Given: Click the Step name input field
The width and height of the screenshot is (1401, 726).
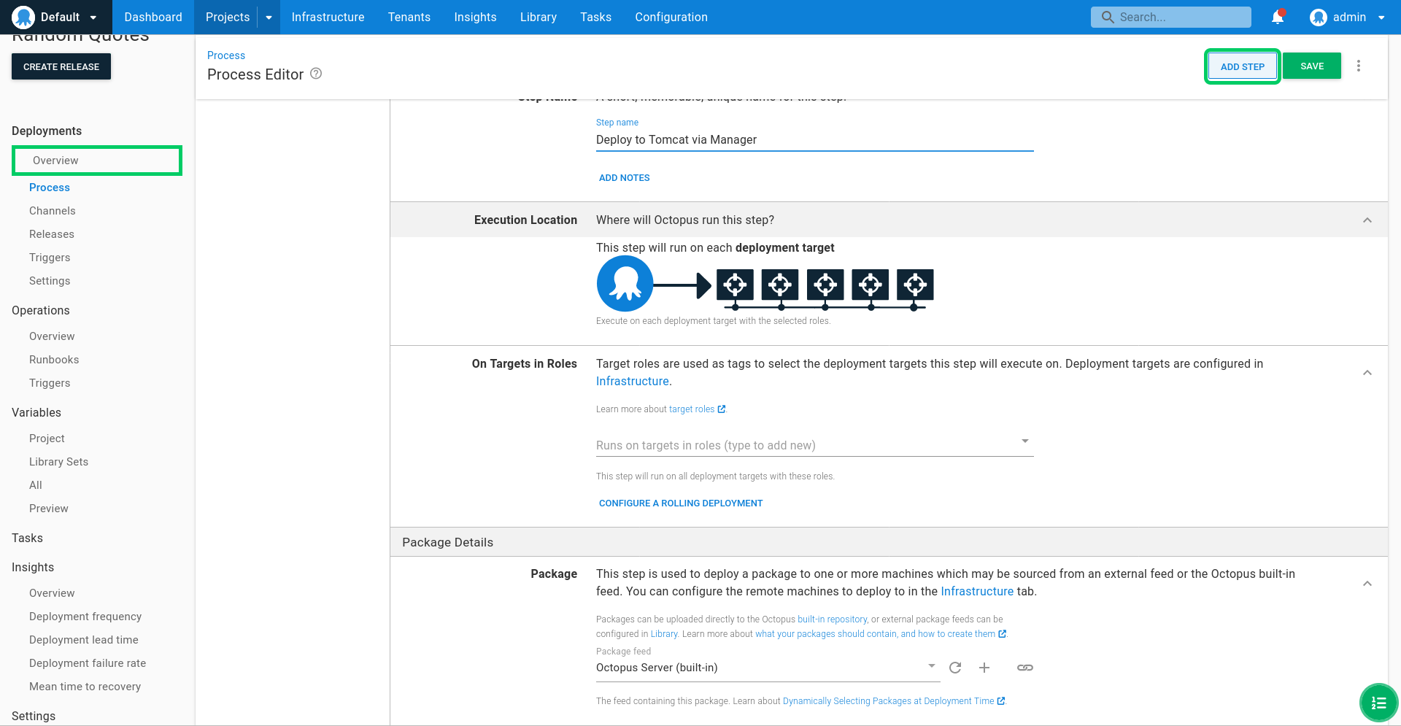Looking at the screenshot, I should pos(814,140).
